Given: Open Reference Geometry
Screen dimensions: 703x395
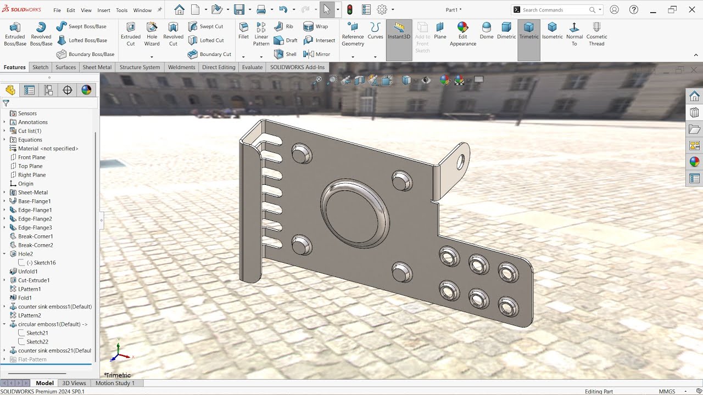Looking at the screenshot, I should pyautogui.click(x=353, y=34).
